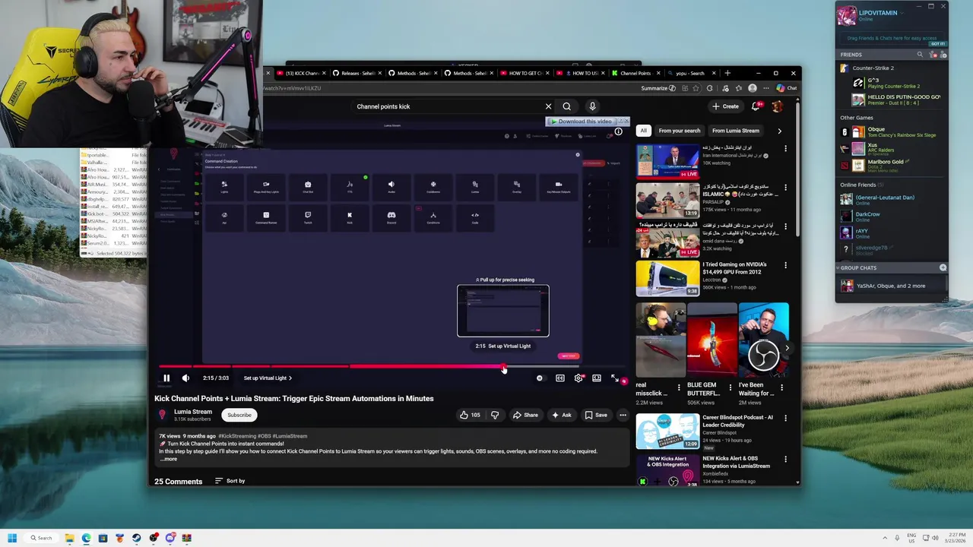This screenshot has height=547, width=973.
Task: Open Windows Start menu
Action: [12, 538]
